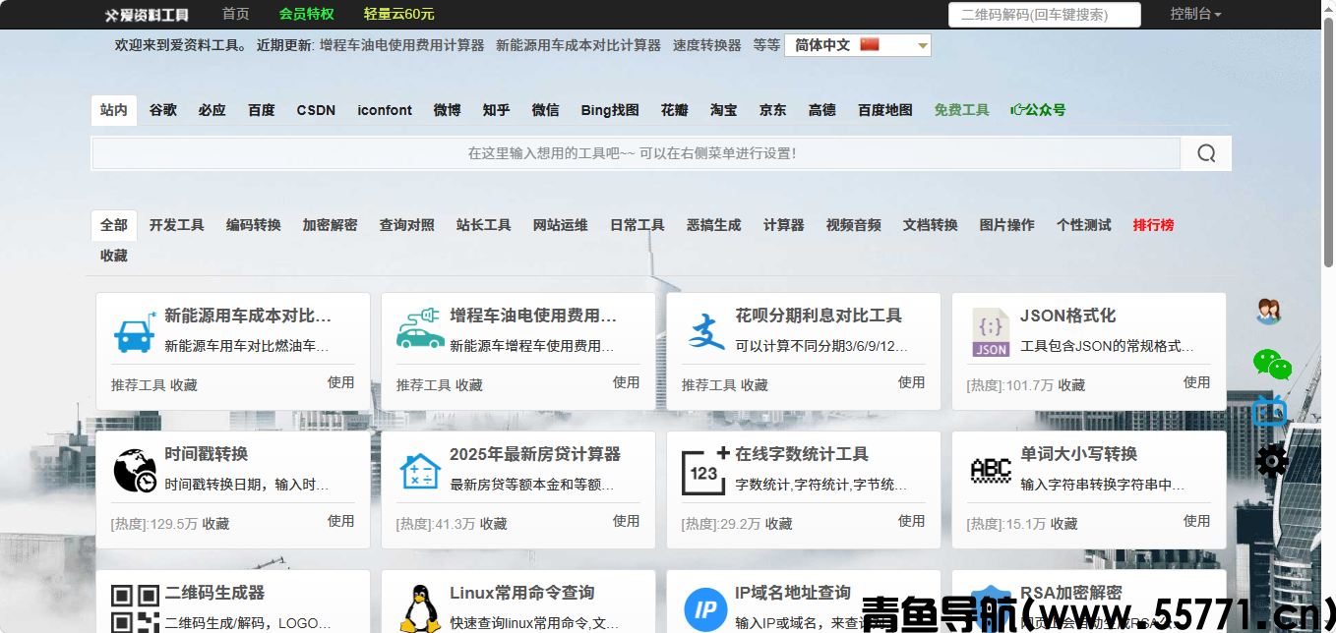Show the 恶搞生成 category
This screenshot has height=633, width=1336.
713,225
